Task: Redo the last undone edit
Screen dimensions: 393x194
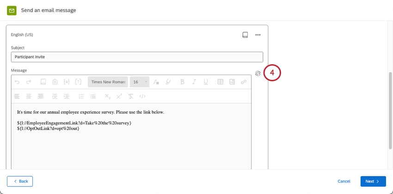Action: 29,82
